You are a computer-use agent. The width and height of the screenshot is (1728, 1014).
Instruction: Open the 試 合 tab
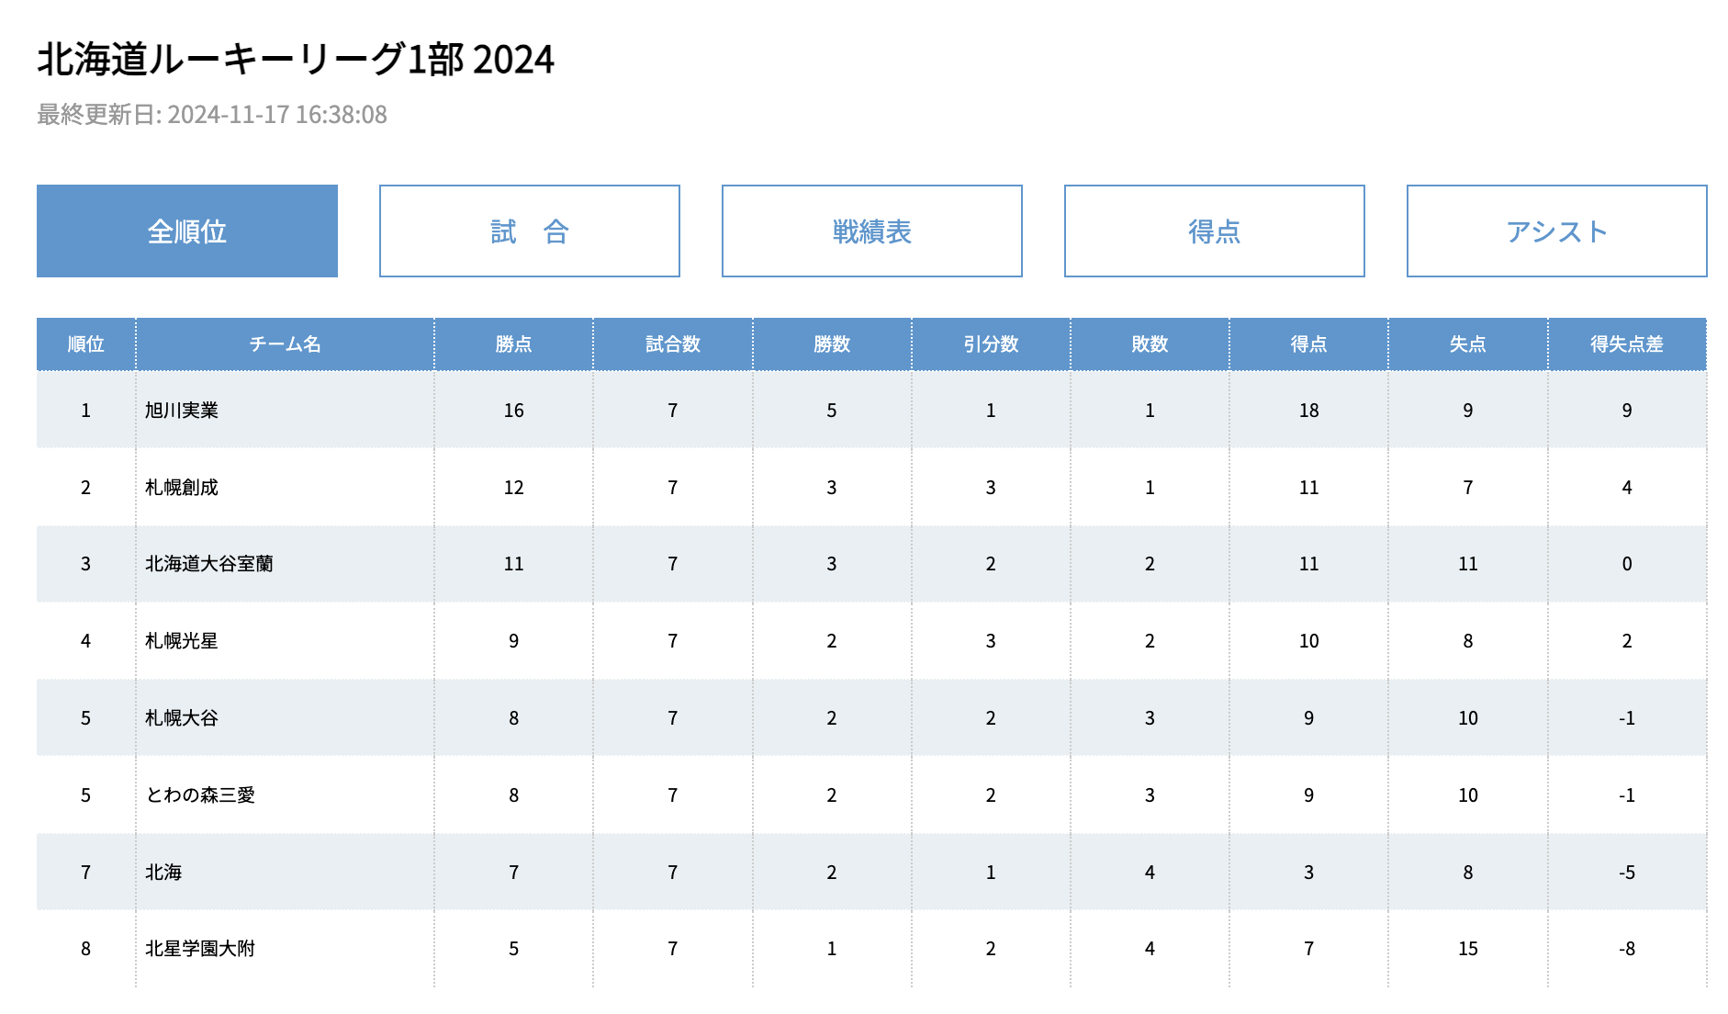coord(530,231)
